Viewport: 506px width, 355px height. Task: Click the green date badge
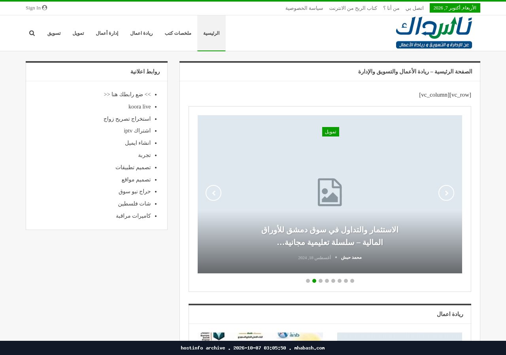click(455, 8)
